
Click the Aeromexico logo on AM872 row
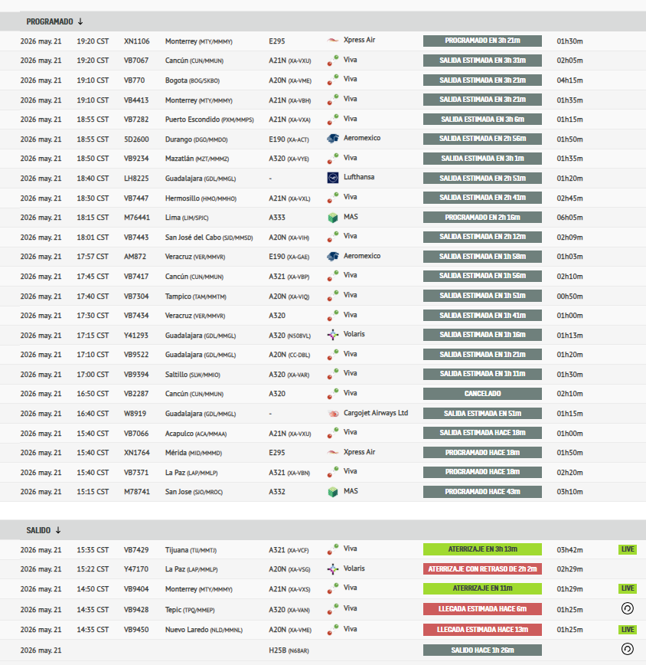pyautogui.click(x=333, y=257)
